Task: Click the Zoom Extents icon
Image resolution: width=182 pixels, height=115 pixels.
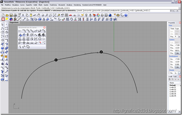Action: coord(55,15)
